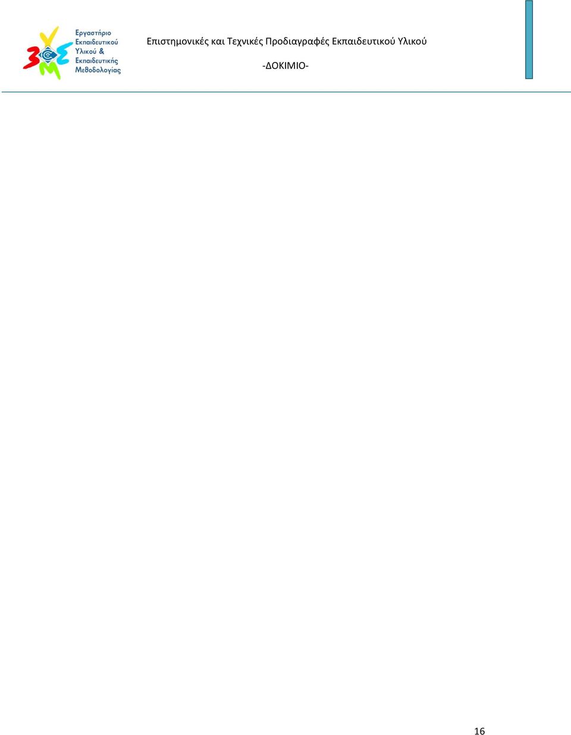Image resolution: width=571 pixels, height=735 pixels.
Task: Click the '-ΔΟΚΙΜΙΟ-' subtitle
Action: tap(285, 65)
